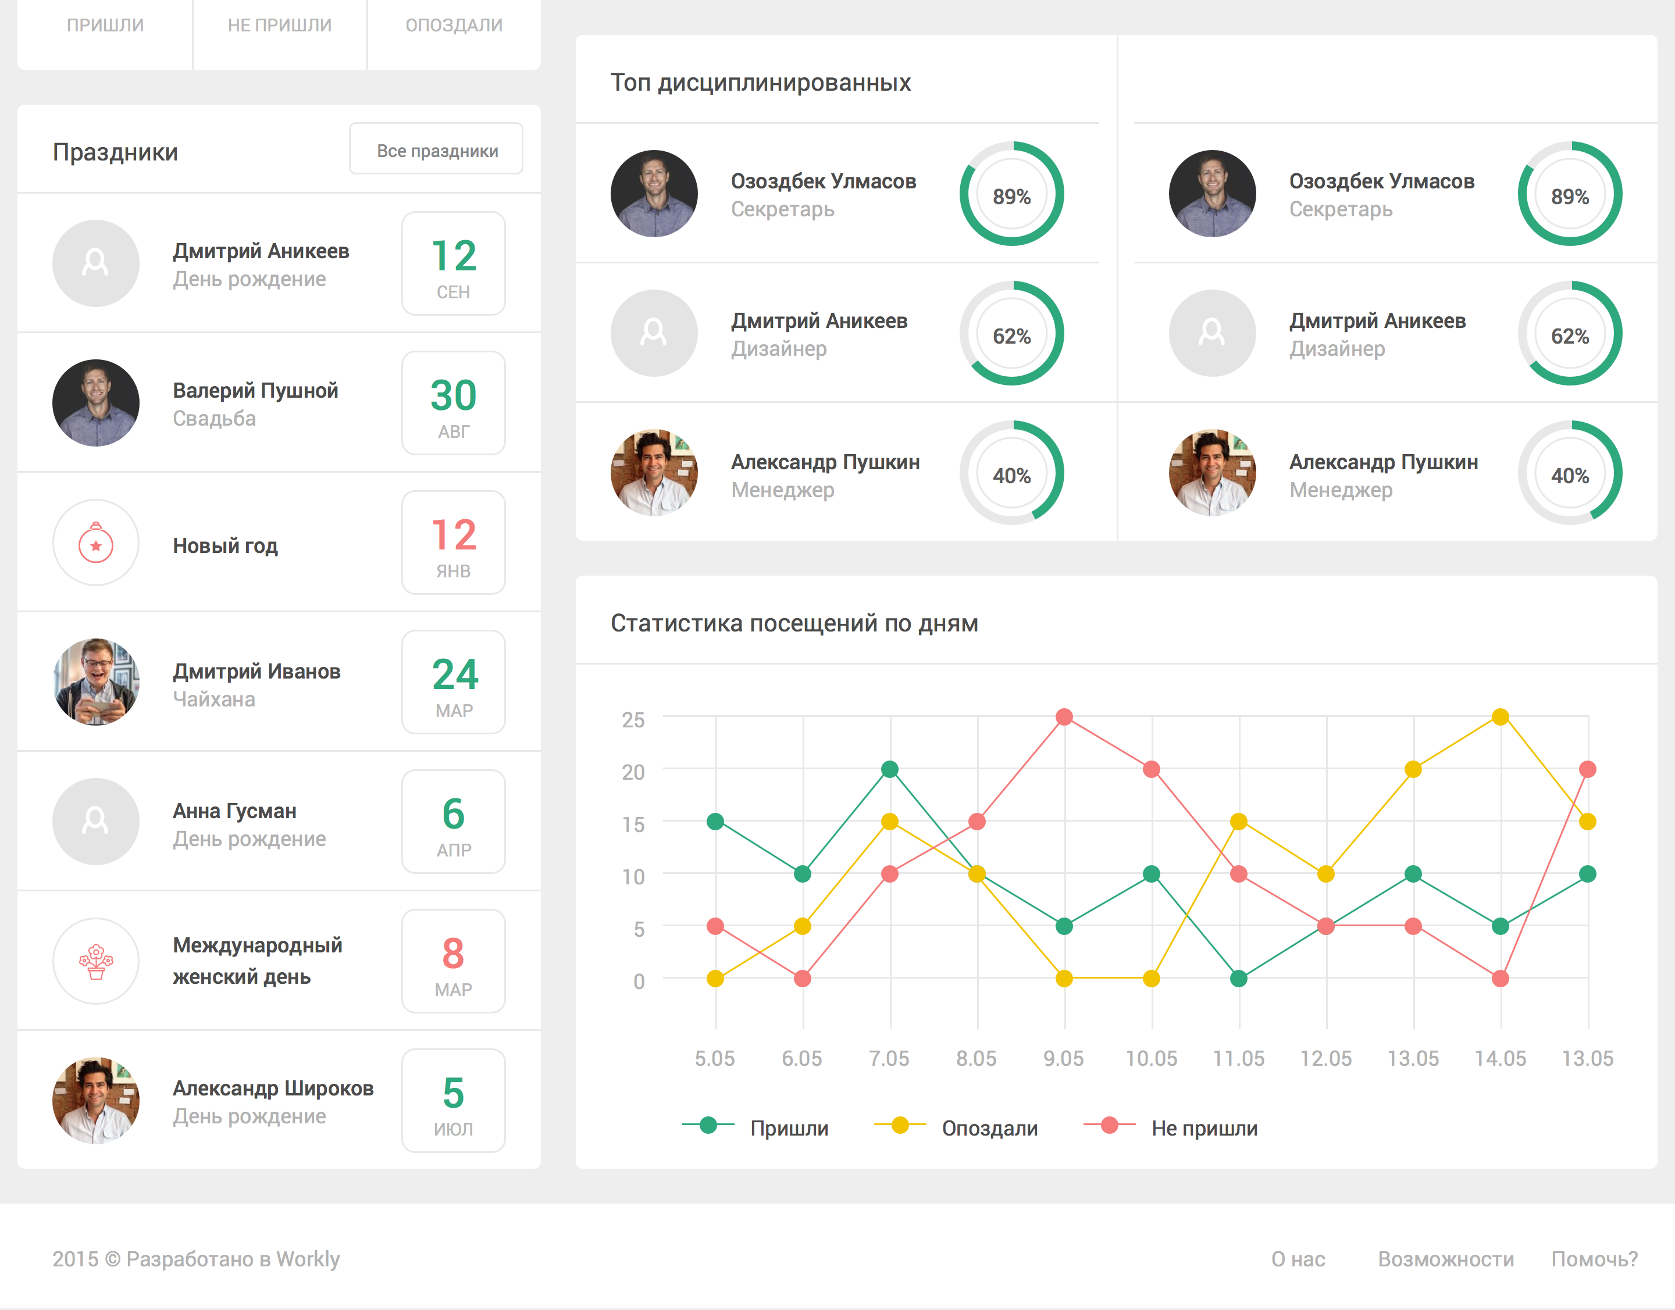Viewport: 1675px width, 1310px height.
Task: Switch to the ПРИШЛИ tab
Action: pyautogui.click(x=105, y=26)
